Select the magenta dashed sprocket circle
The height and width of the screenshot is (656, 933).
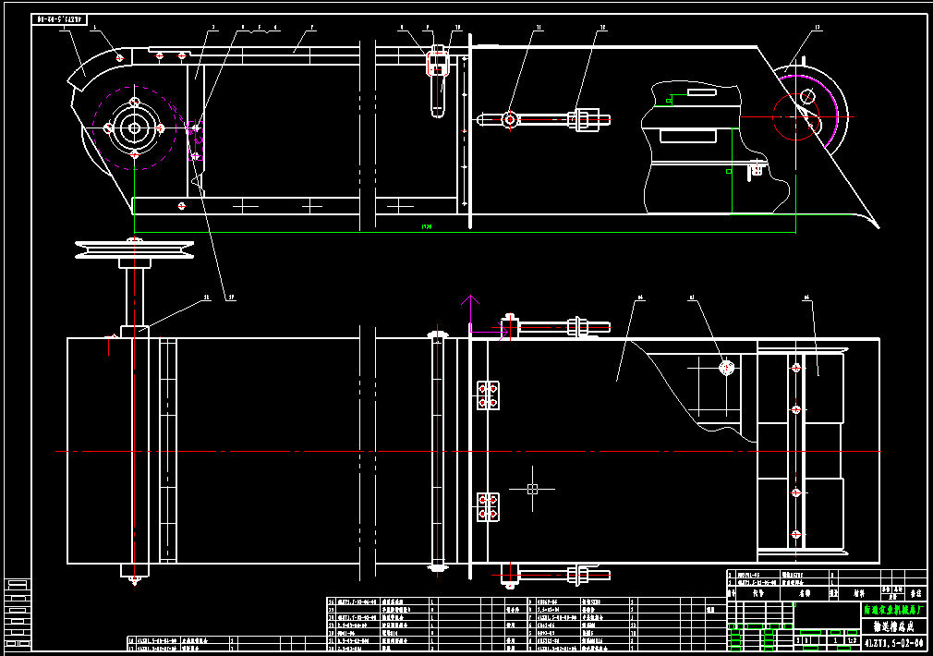point(135,128)
